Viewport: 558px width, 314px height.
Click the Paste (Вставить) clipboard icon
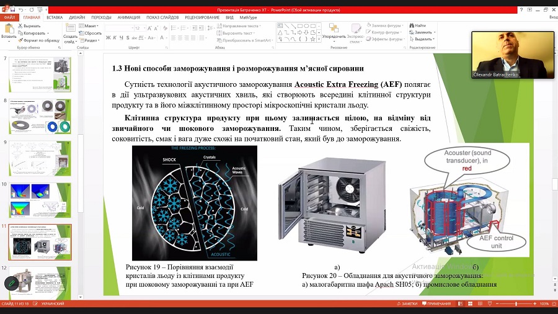[9, 28]
